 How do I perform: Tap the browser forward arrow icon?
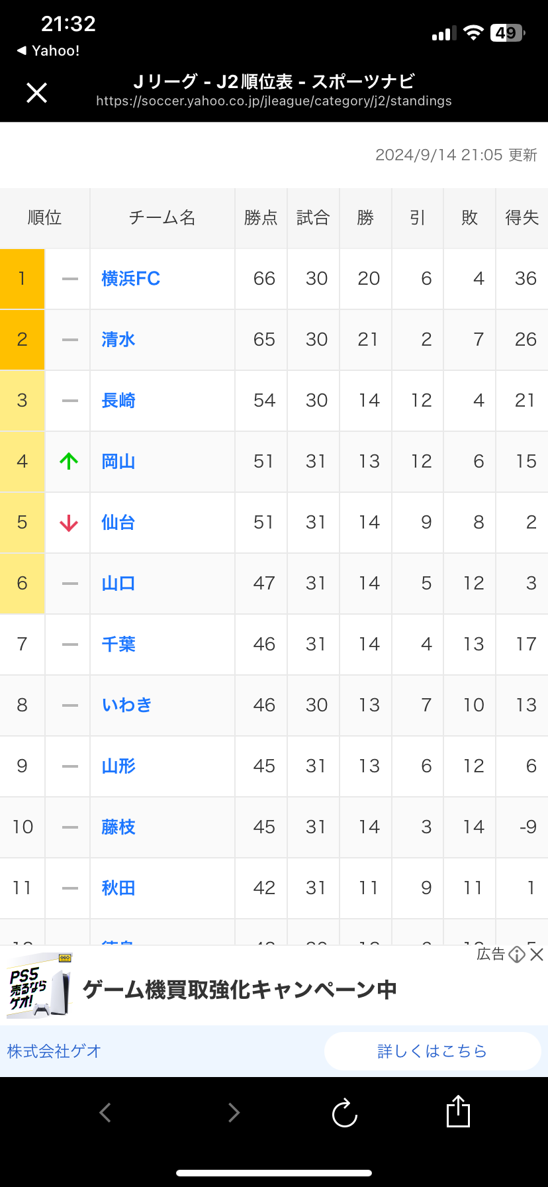tap(233, 1112)
